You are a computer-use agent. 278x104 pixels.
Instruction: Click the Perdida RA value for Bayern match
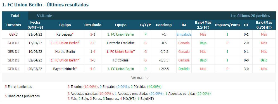tap(184, 69)
